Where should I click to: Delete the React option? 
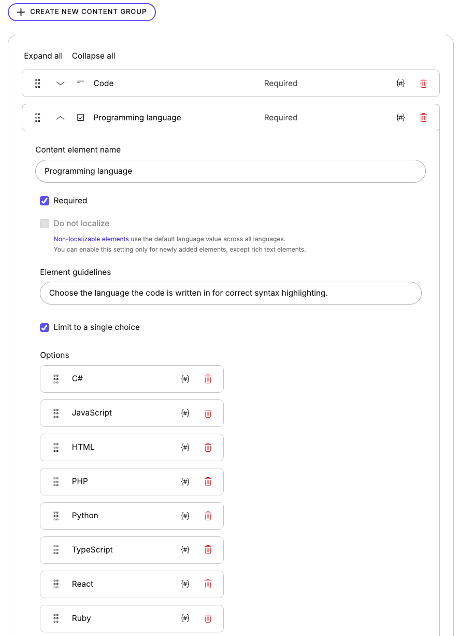point(208,584)
